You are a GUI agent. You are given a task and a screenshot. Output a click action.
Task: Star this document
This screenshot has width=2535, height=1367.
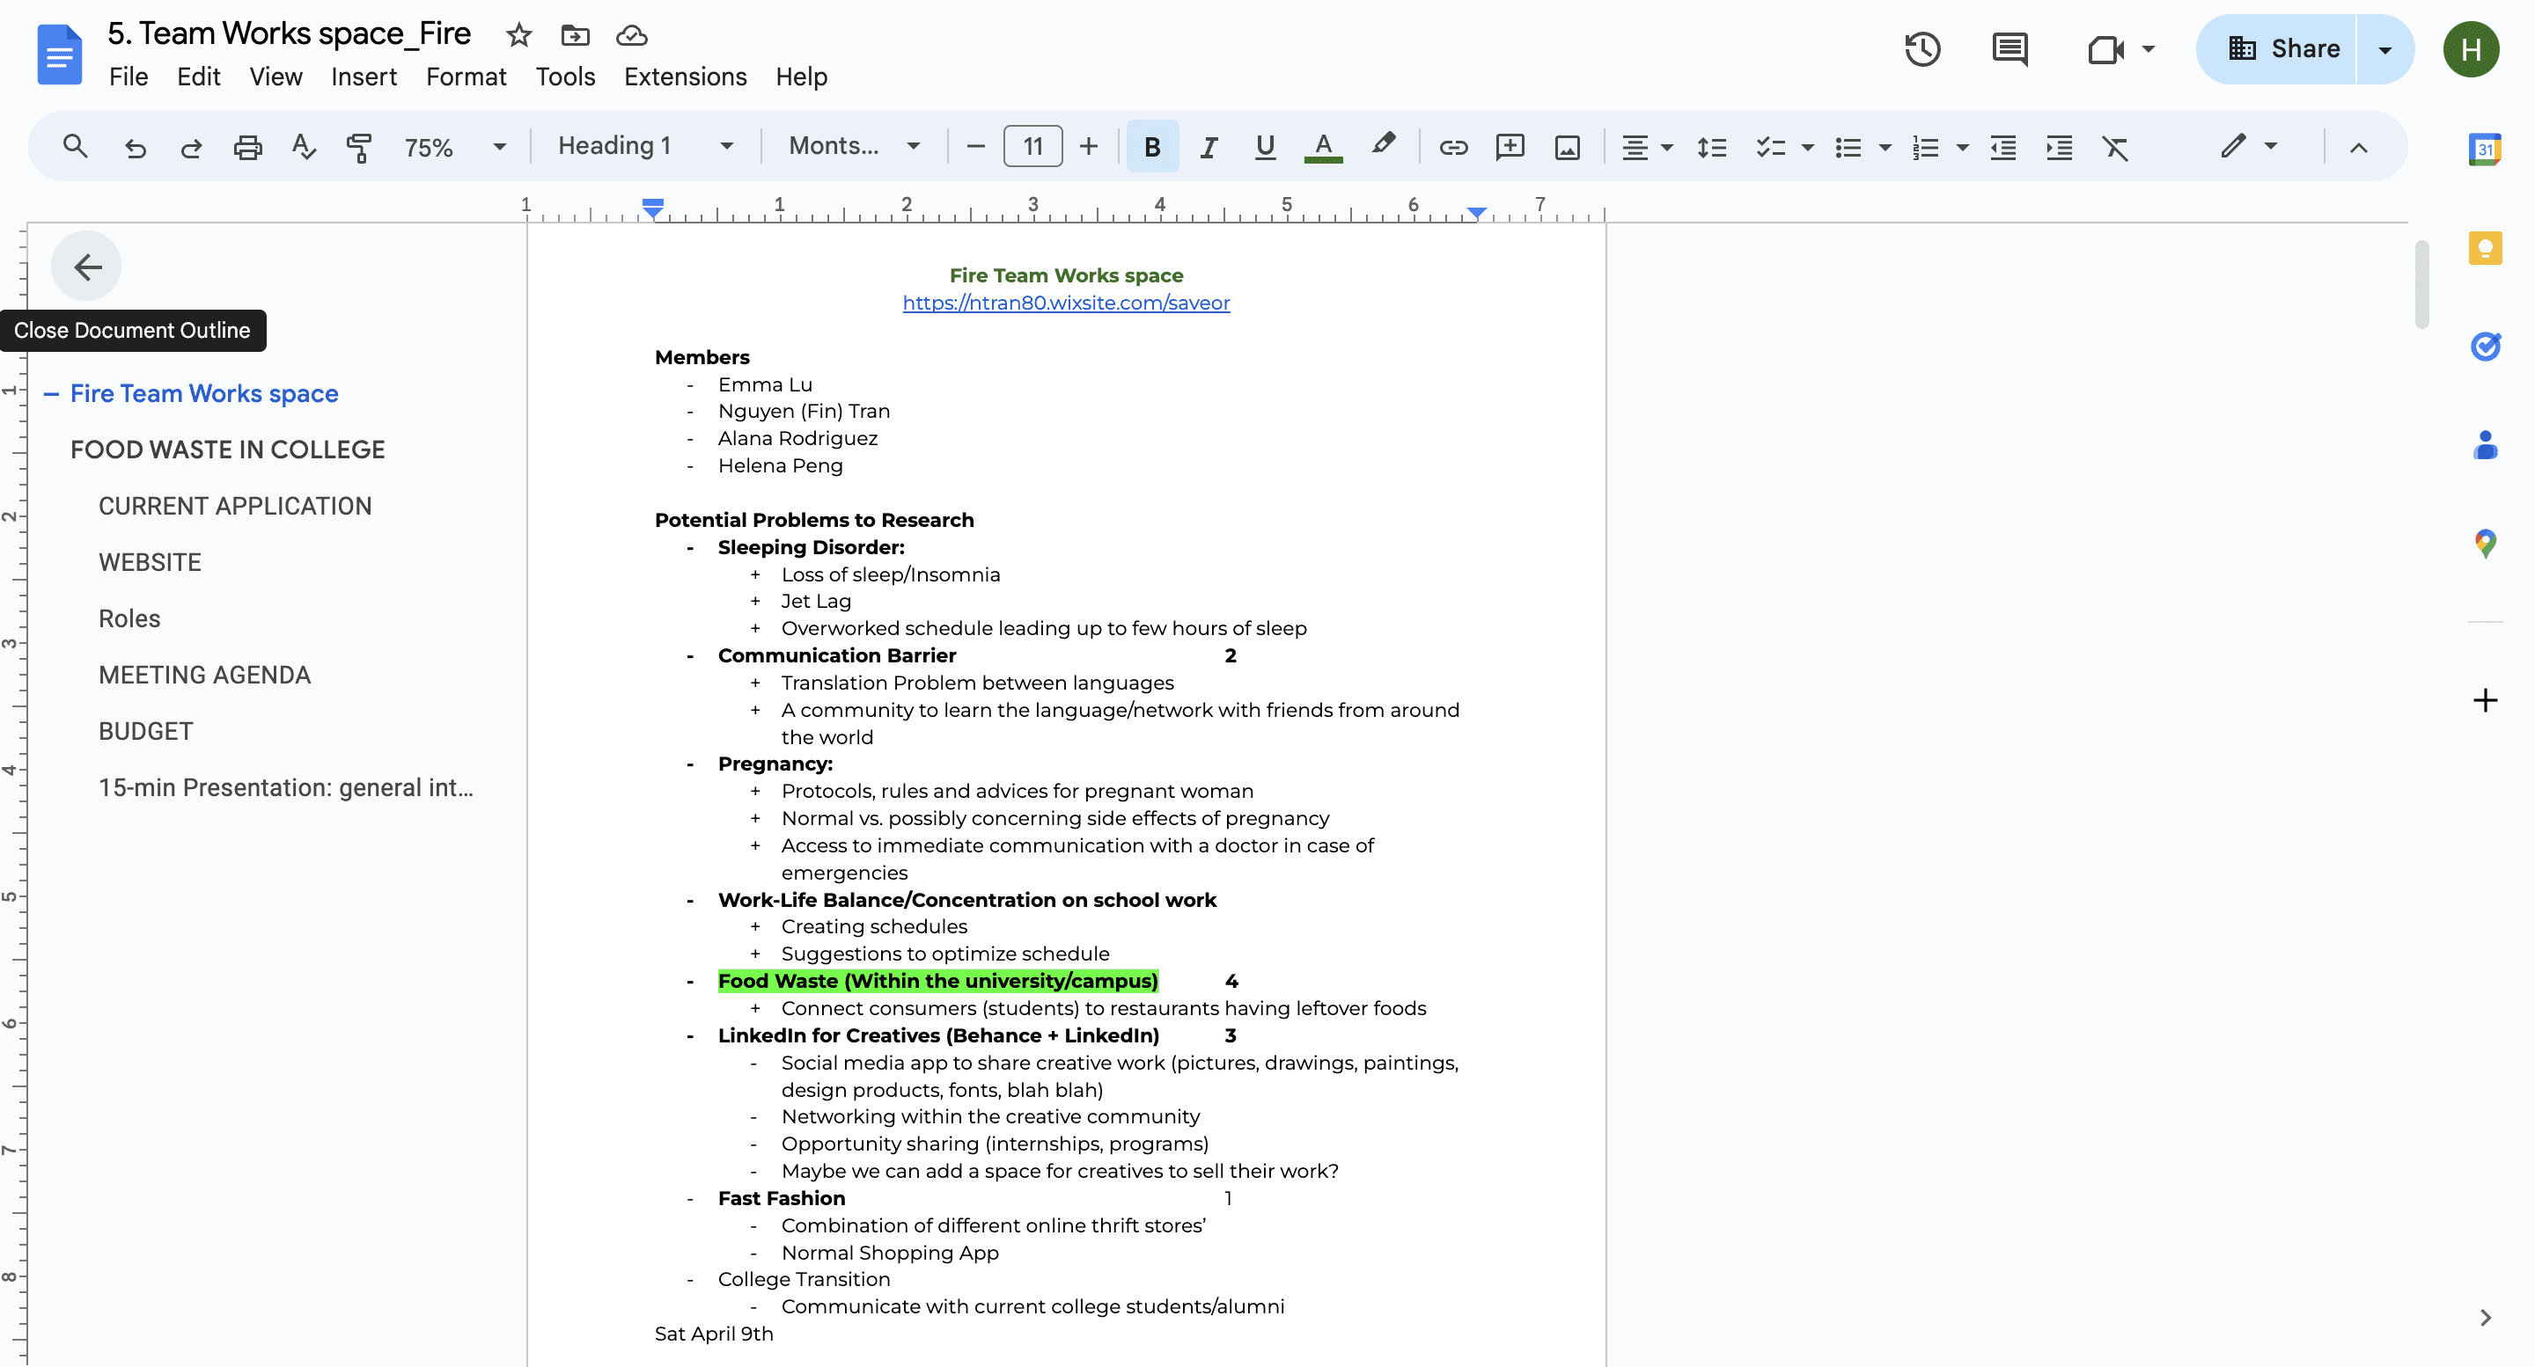click(x=518, y=35)
